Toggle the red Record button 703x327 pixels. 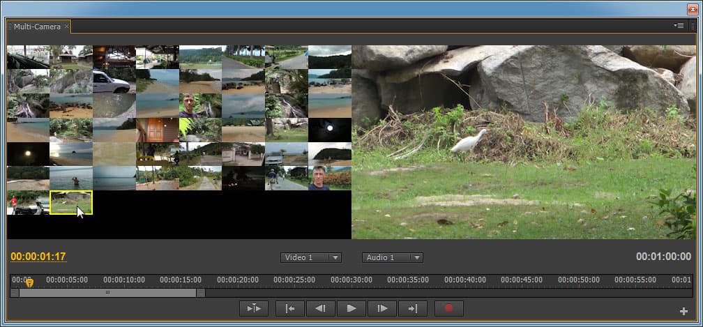point(448,308)
